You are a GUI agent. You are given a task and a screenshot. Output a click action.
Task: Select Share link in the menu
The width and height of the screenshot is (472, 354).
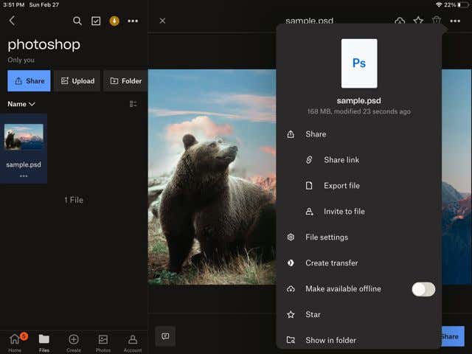tap(341, 160)
